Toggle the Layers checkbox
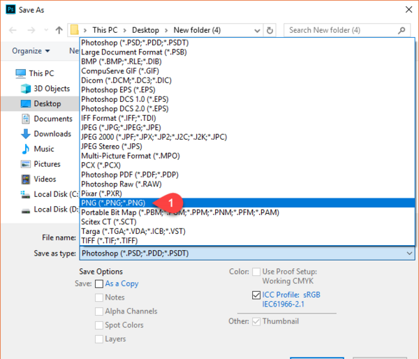Image resolution: width=419 pixels, height=359 pixels. (x=99, y=339)
